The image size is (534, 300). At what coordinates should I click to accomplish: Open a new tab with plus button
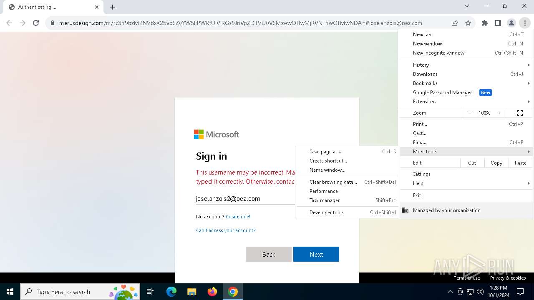click(x=113, y=7)
